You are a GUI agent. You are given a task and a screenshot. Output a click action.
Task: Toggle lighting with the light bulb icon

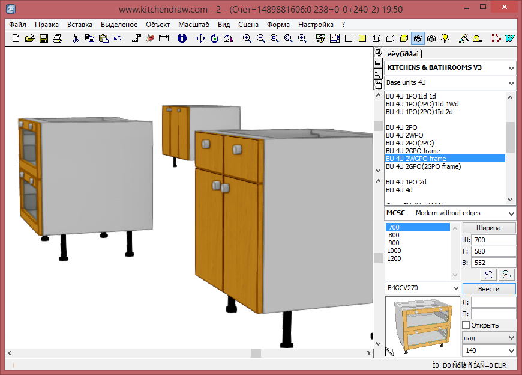coord(445,38)
